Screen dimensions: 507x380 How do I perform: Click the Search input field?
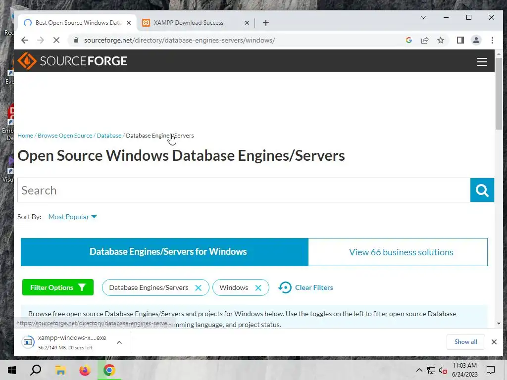click(x=244, y=190)
